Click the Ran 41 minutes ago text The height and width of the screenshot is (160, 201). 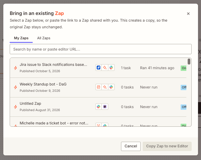pos(157,68)
